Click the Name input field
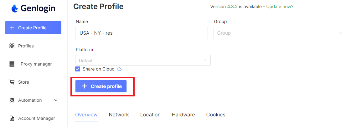The height and width of the screenshot is (127, 356). click(141, 33)
